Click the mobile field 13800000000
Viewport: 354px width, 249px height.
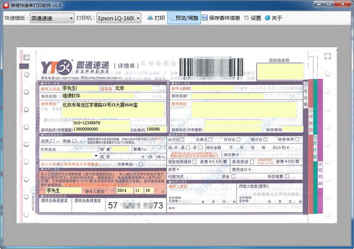(x=102, y=129)
